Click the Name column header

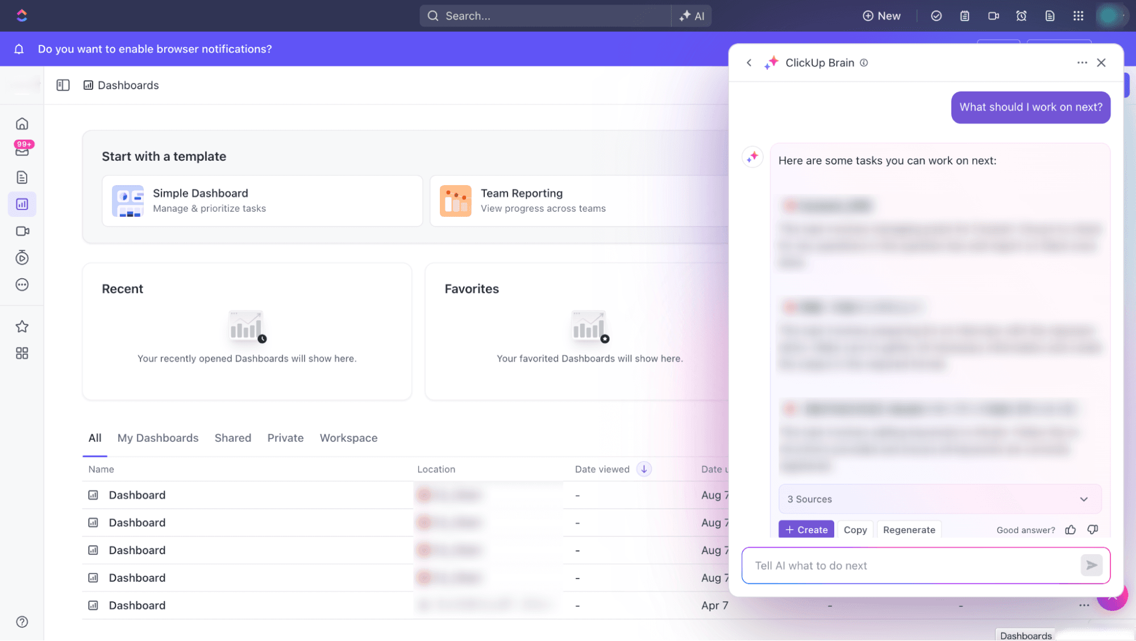(101, 470)
